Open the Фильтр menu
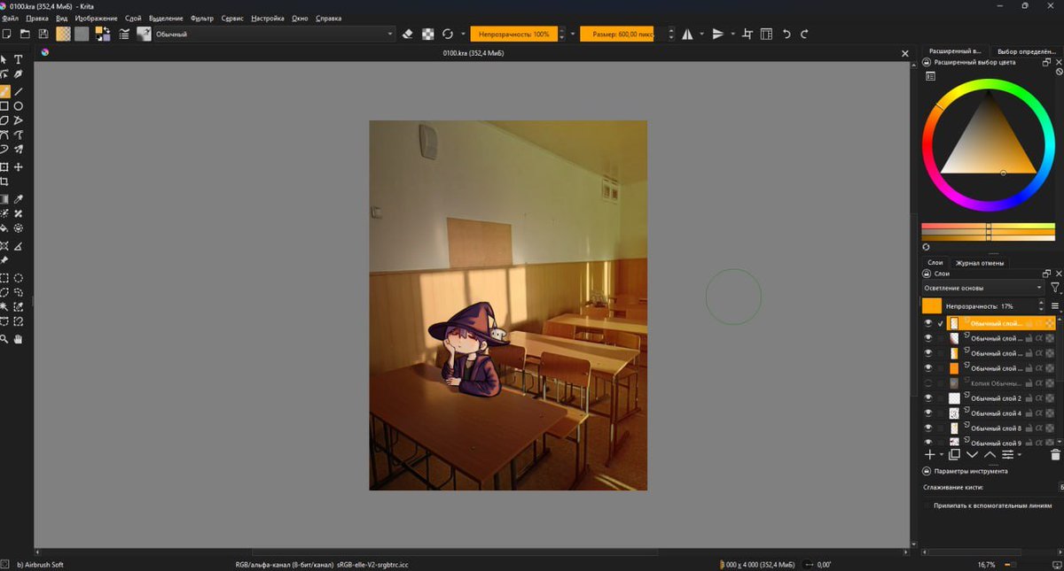The image size is (1064, 571). point(201,18)
